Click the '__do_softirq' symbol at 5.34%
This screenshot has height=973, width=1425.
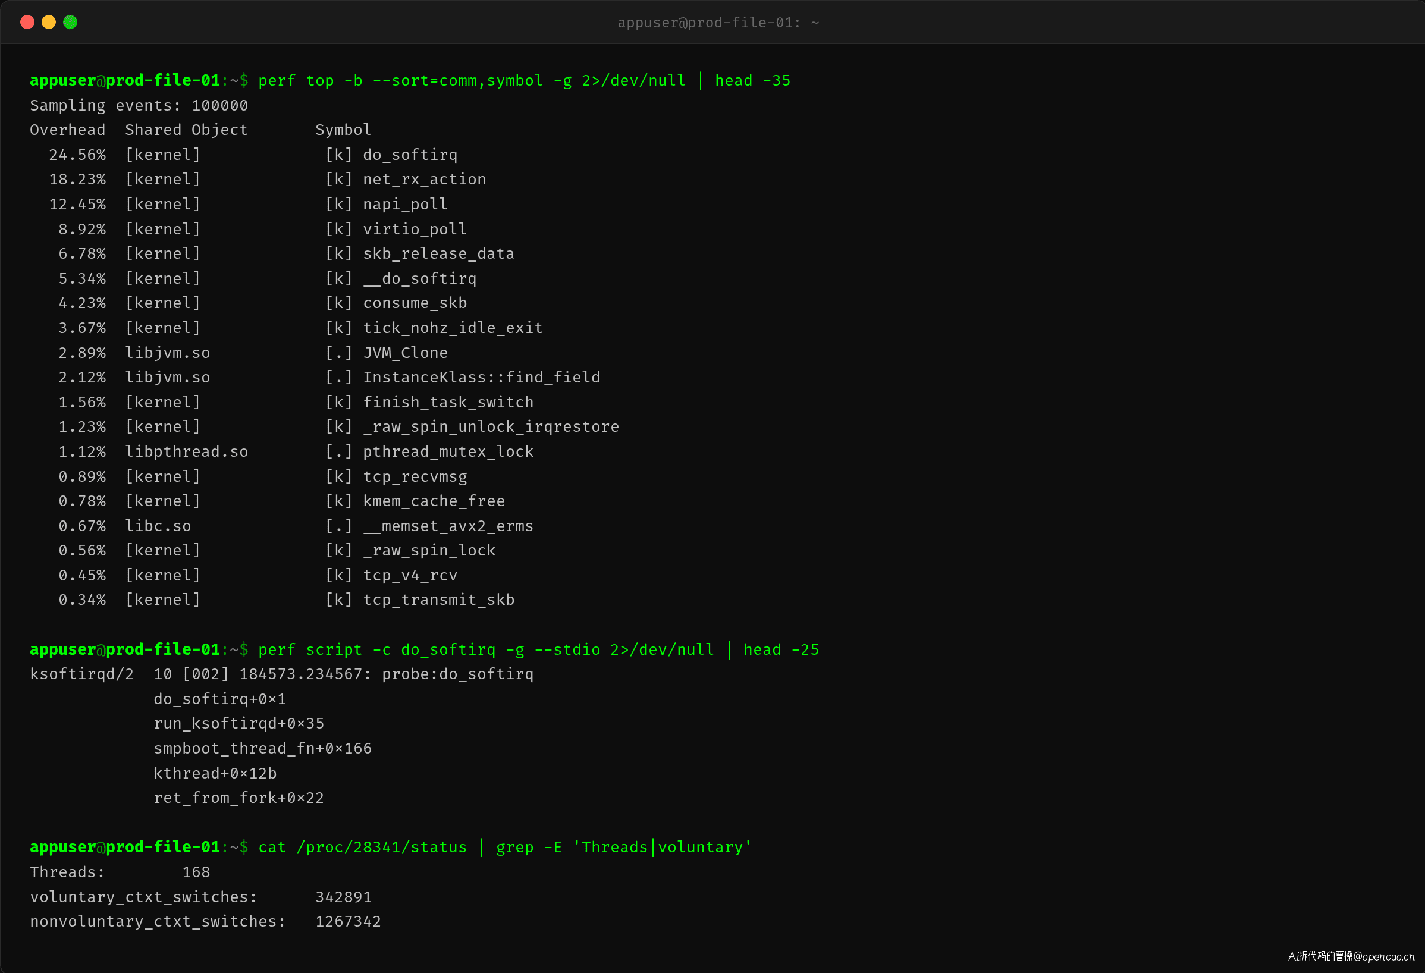[419, 278]
